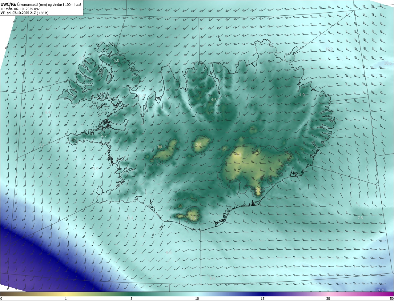The height and width of the screenshot is (301, 394).
Task: Click the 10.6 value at the right edge
Action: 388,63
